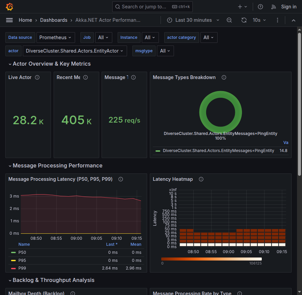Zoom out the time range
The width and height of the screenshot is (302, 295).
pos(229,20)
